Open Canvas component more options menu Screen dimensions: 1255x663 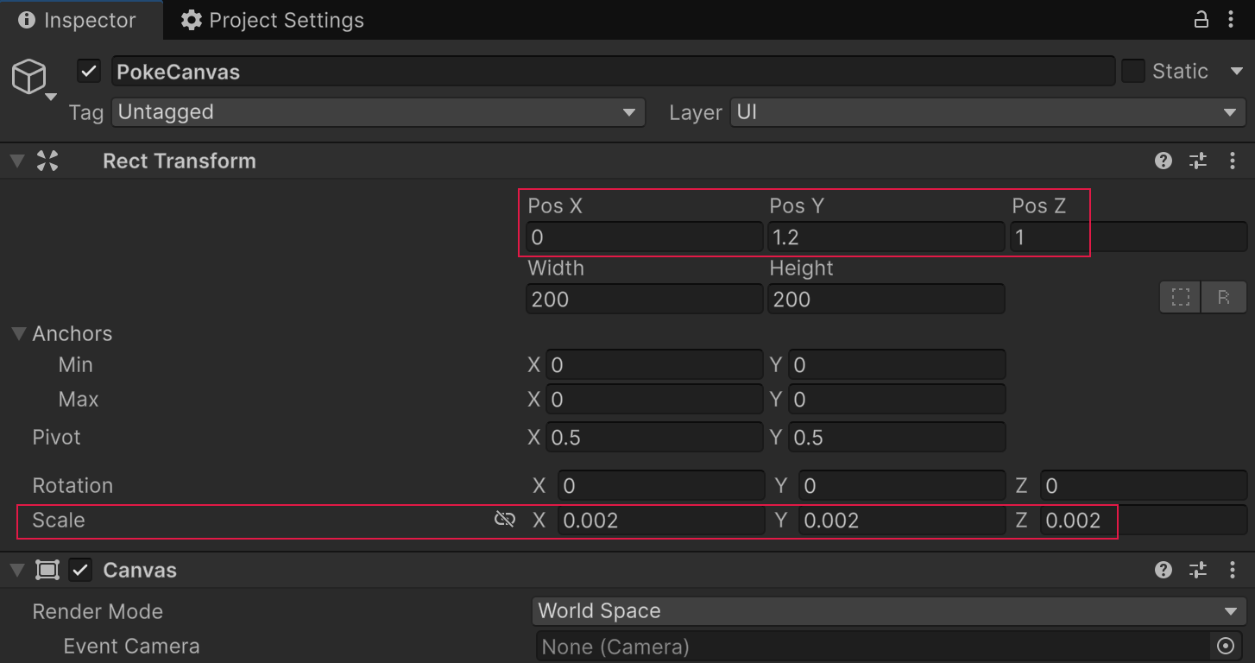pyautogui.click(x=1232, y=570)
